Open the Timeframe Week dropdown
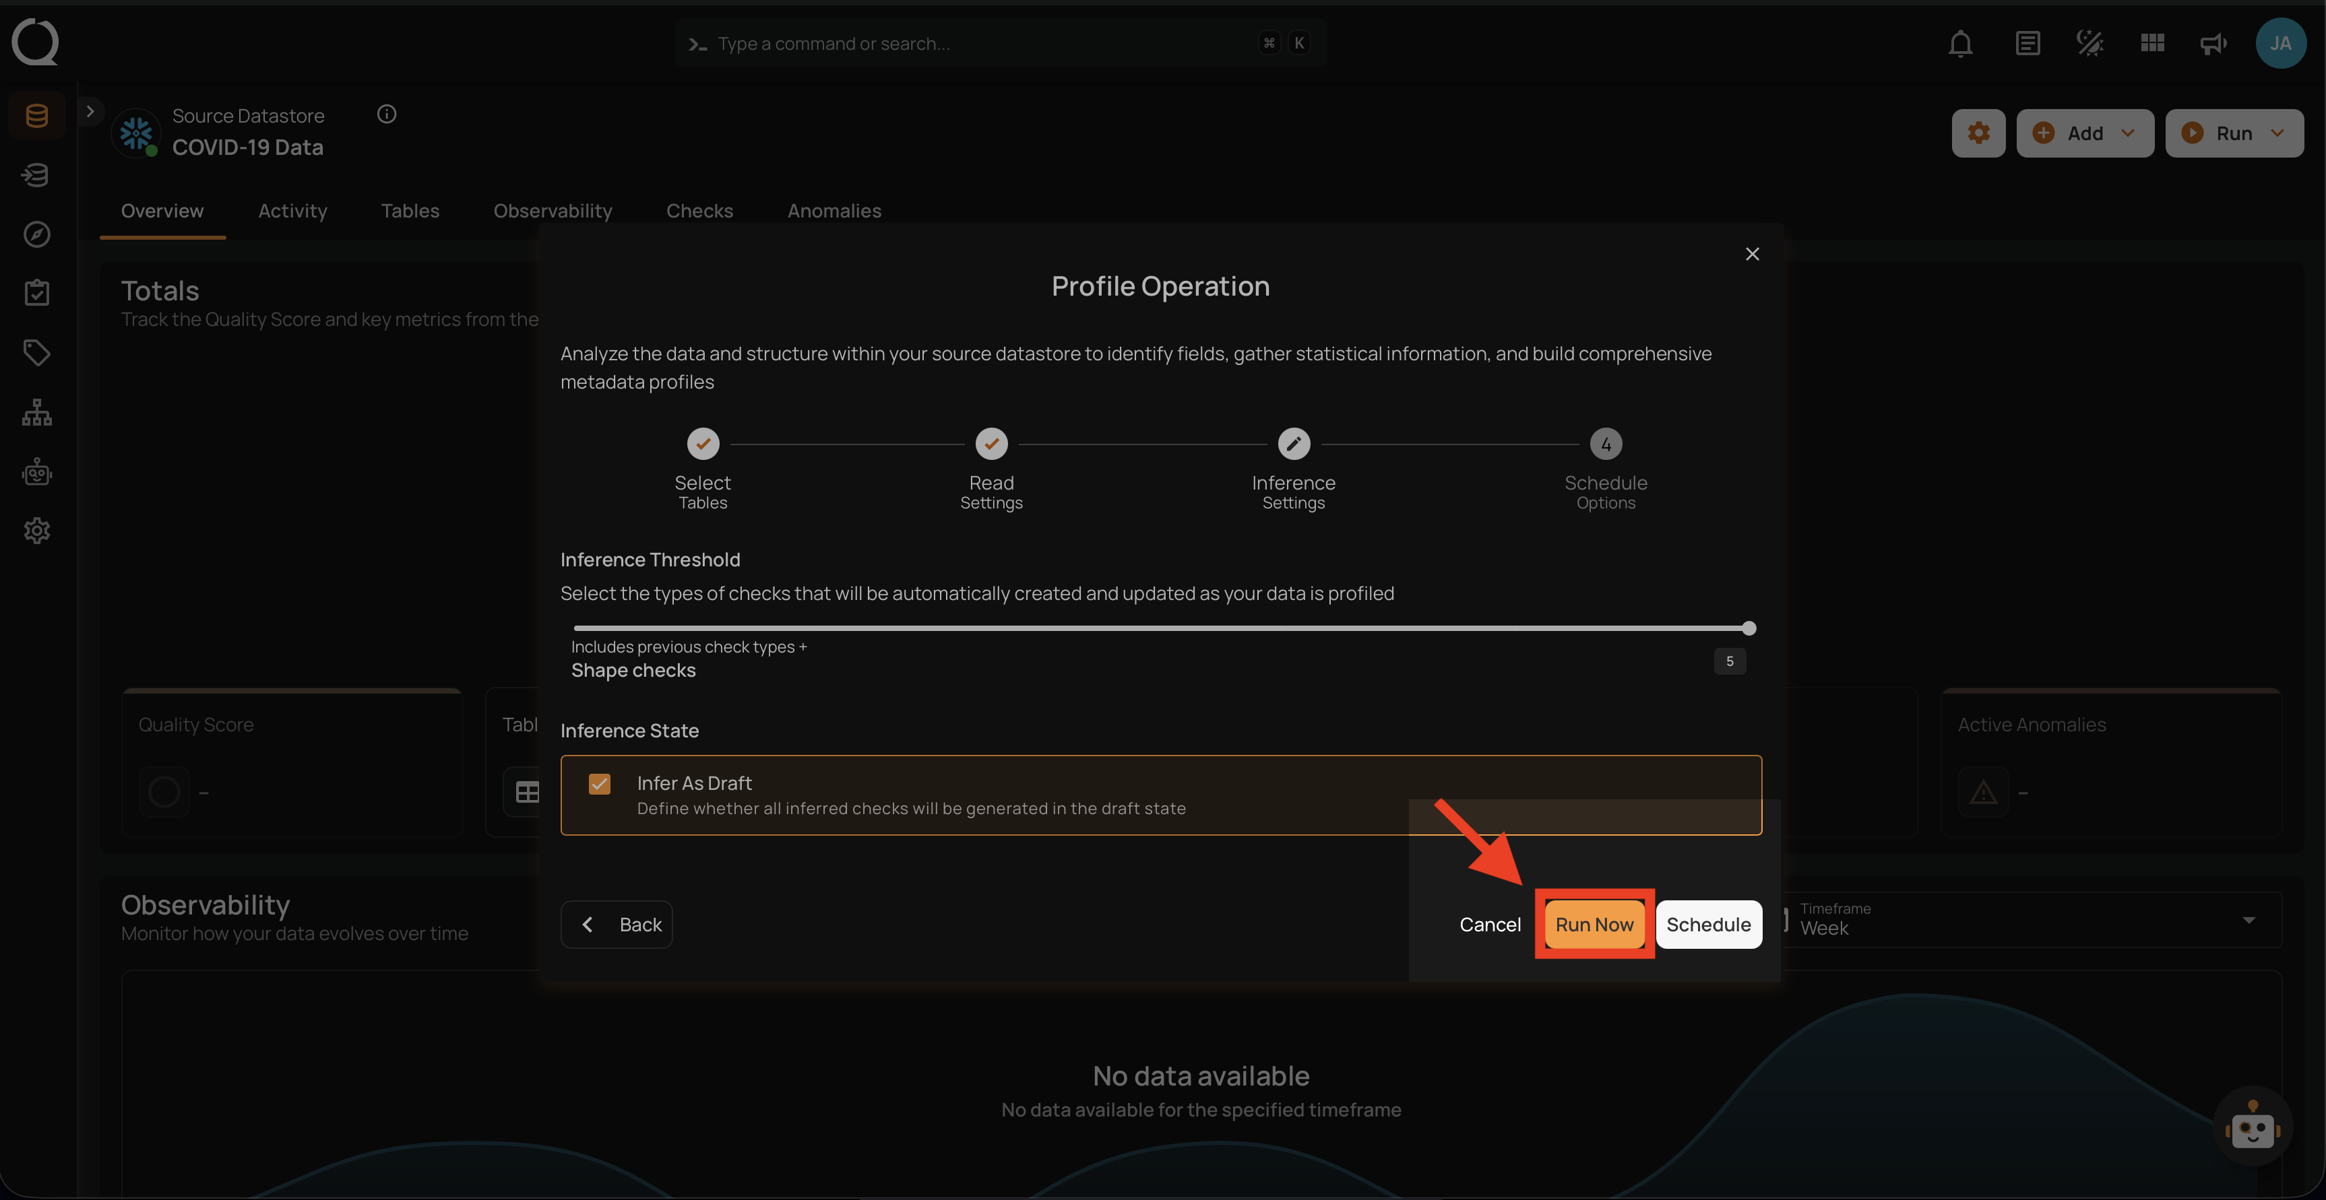 click(2249, 919)
